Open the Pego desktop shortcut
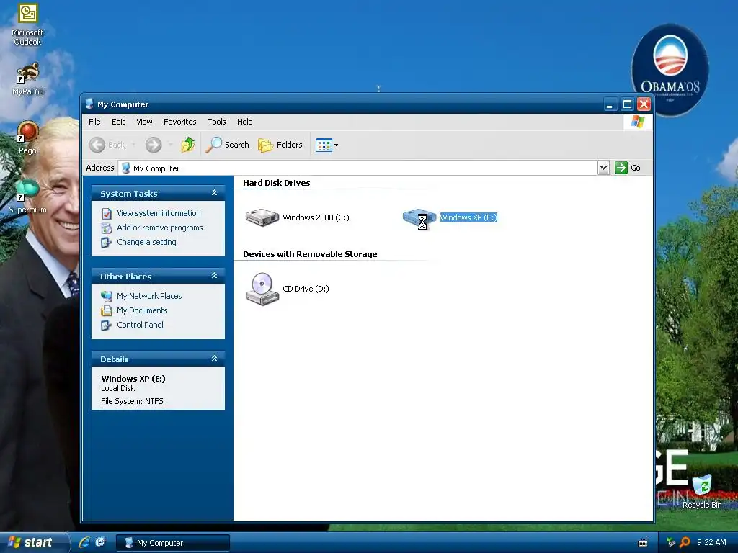This screenshot has height=553, width=738. pos(28,138)
